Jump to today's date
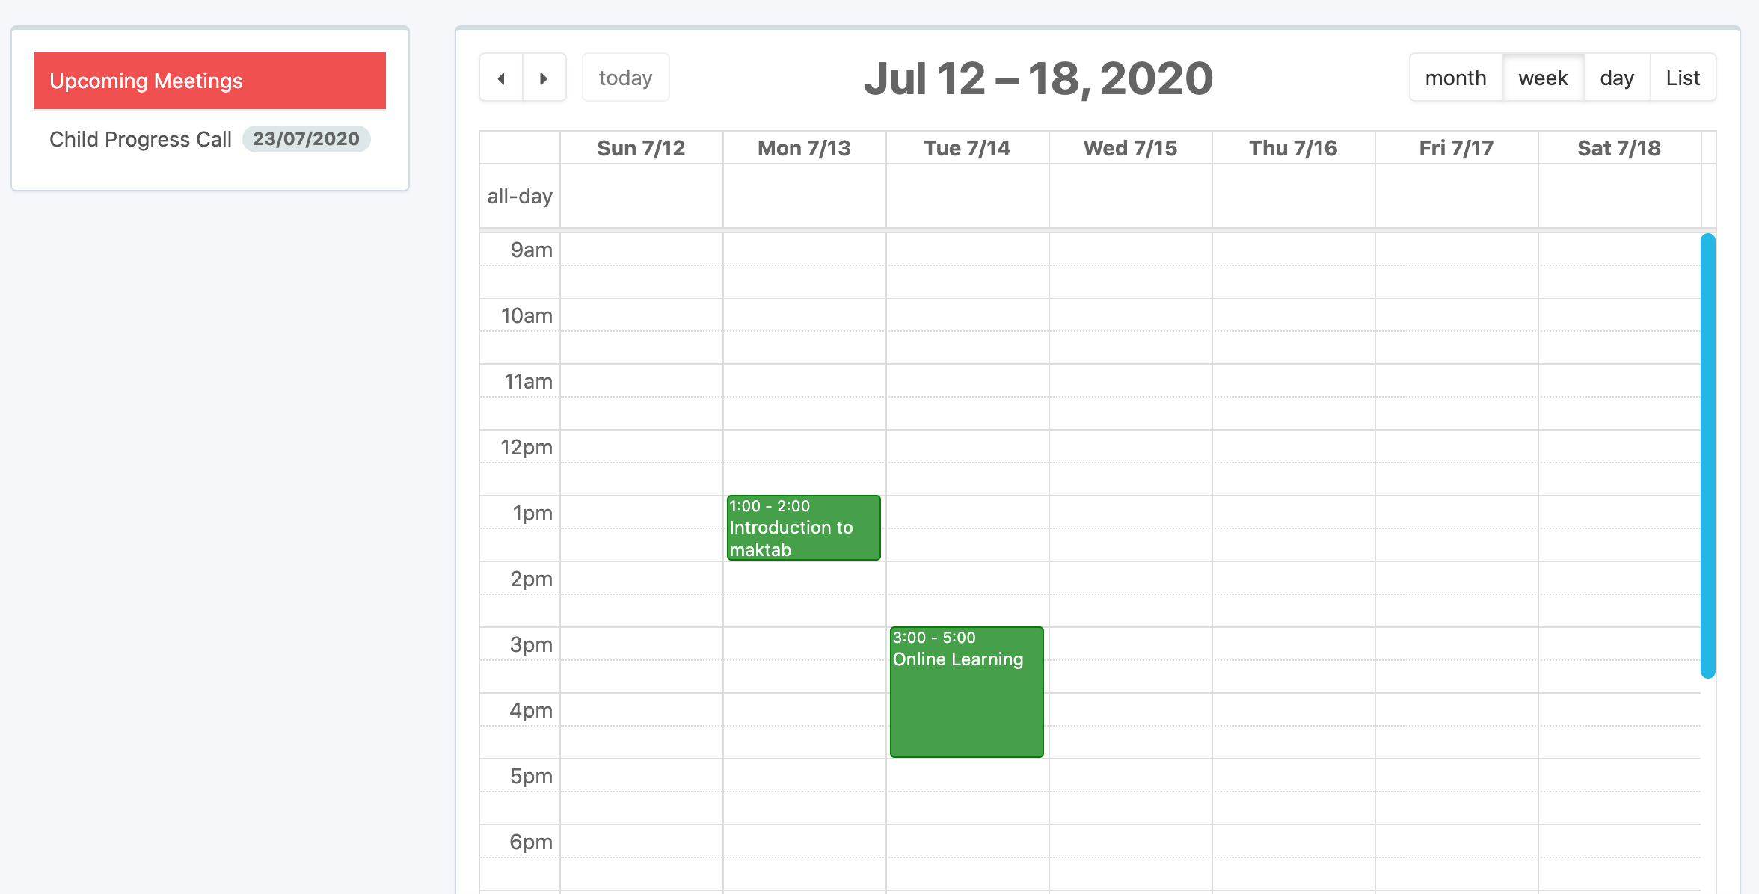The height and width of the screenshot is (894, 1759). coord(625,78)
